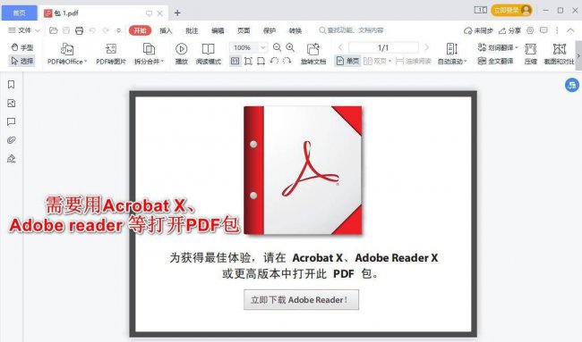Click the redo arrow

tap(106, 30)
